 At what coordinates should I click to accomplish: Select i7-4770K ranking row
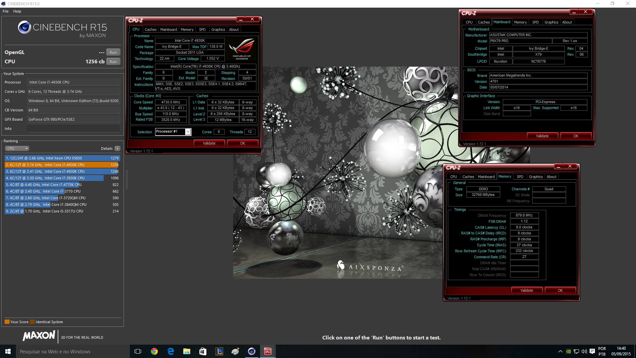(x=62, y=185)
